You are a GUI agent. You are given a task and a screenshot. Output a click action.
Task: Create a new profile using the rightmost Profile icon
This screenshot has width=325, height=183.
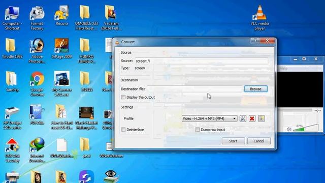click(262, 118)
